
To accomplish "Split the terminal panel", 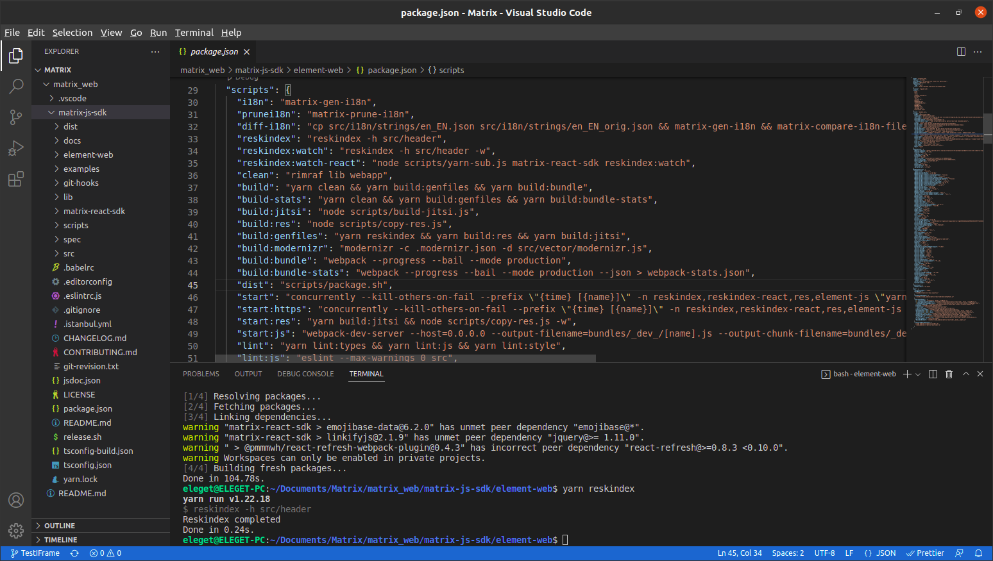I will [933, 374].
